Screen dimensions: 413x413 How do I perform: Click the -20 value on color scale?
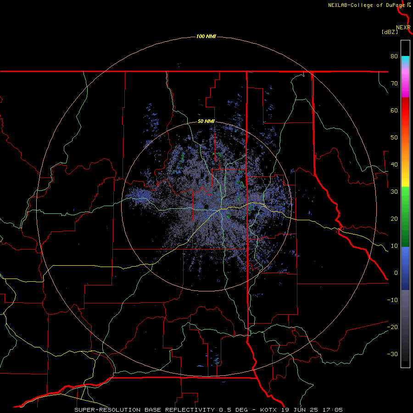tap(392, 327)
